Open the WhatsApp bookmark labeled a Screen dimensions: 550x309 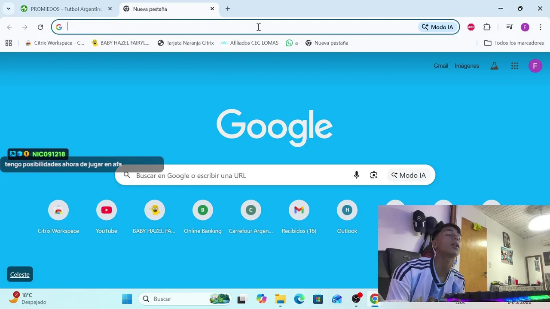292,43
